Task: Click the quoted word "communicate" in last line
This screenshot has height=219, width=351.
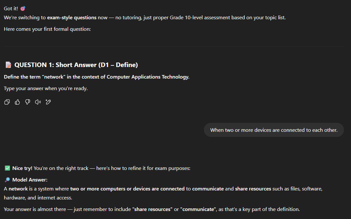Action: (198, 209)
